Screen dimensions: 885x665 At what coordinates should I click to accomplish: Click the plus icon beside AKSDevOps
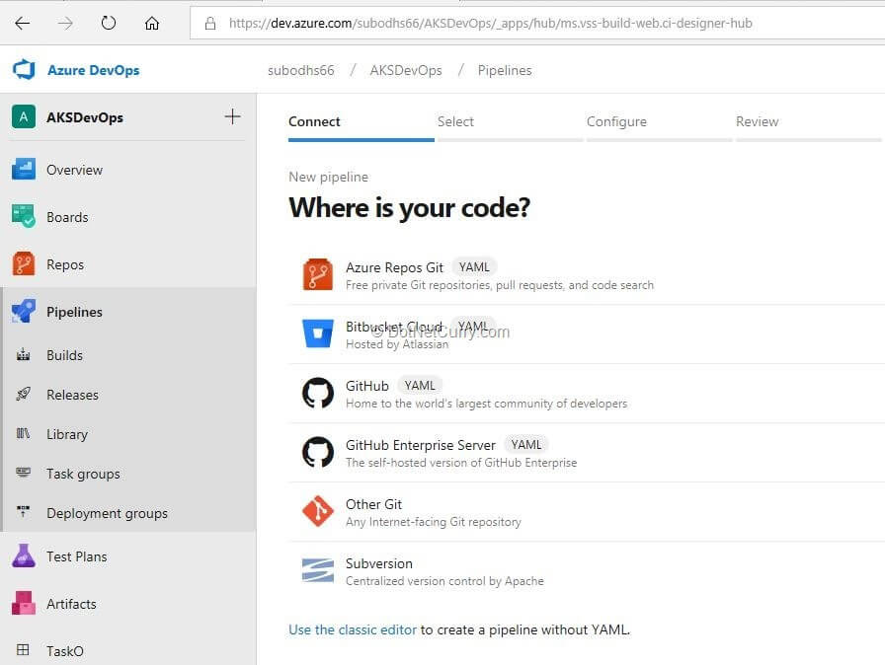232,116
